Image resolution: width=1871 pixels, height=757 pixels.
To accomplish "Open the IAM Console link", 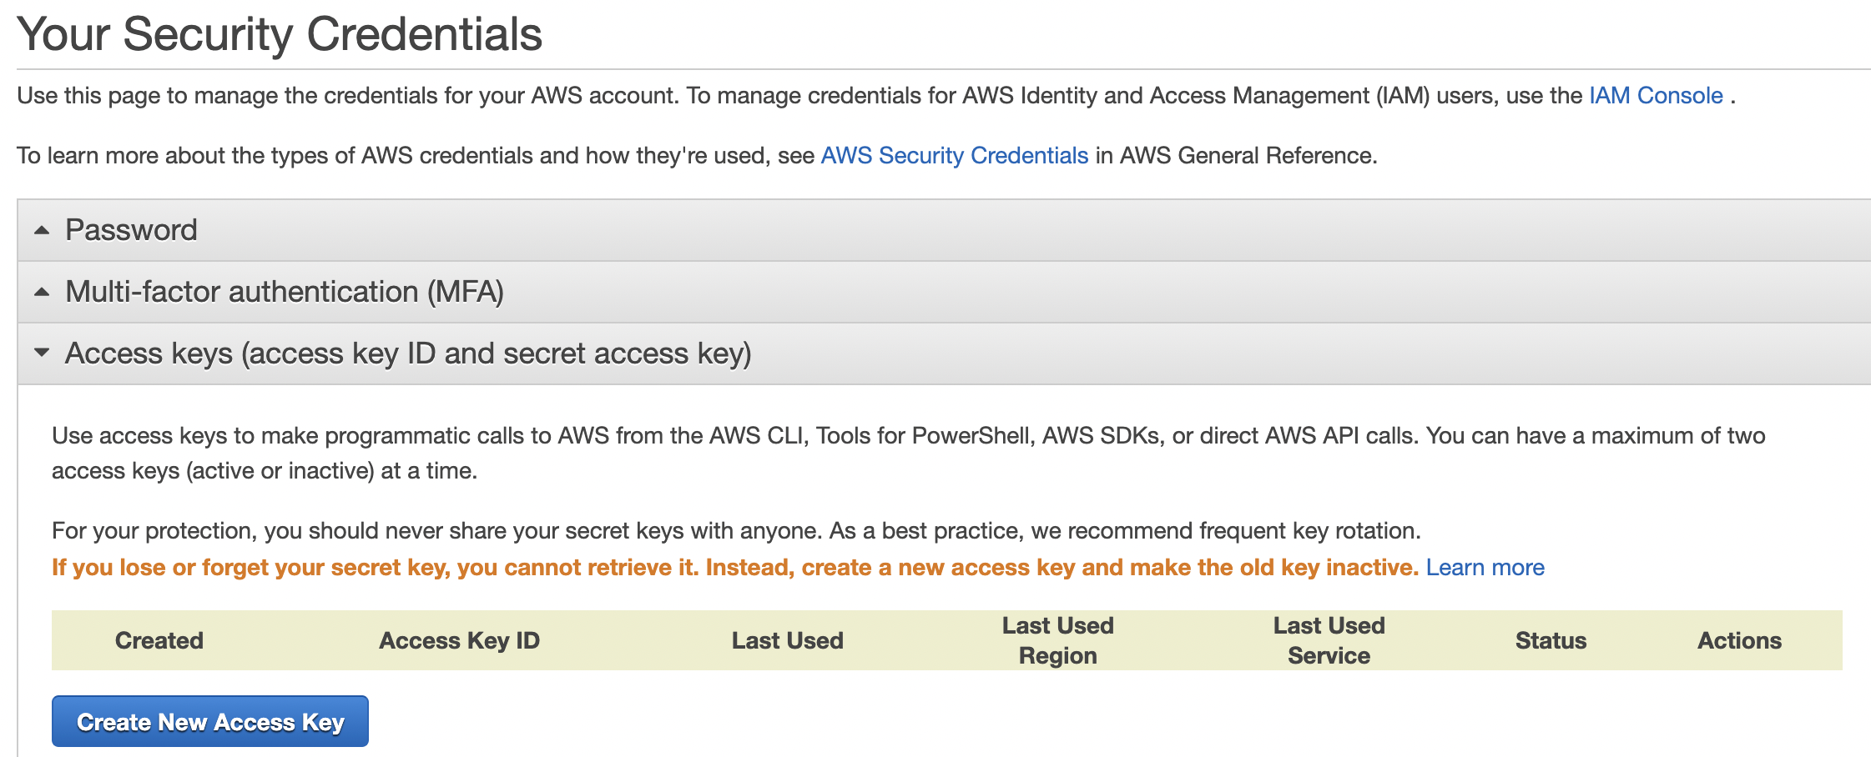I will [x=1656, y=96].
